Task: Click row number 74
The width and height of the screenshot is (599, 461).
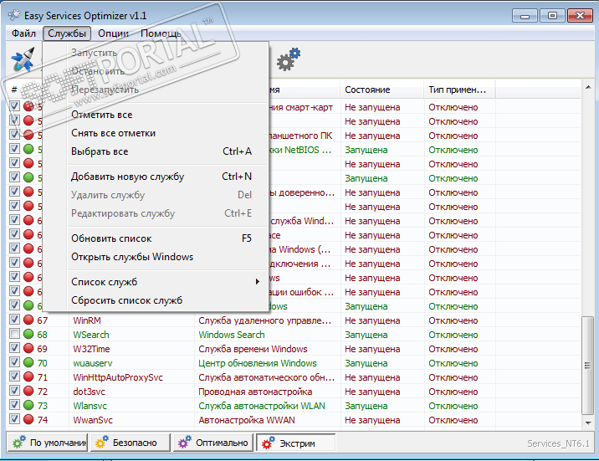Action: tap(43, 420)
